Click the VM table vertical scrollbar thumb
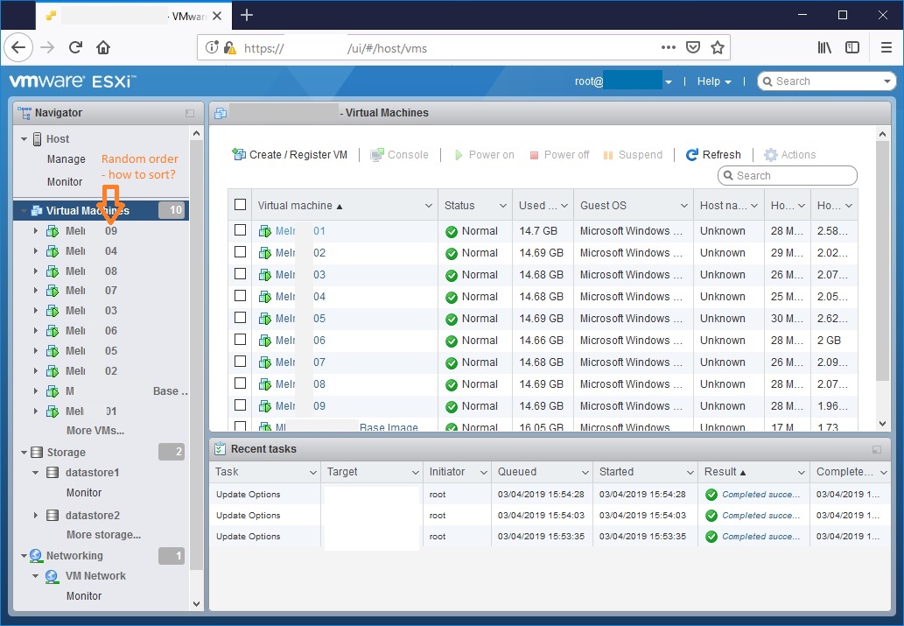This screenshot has width=904, height=626. click(882, 261)
